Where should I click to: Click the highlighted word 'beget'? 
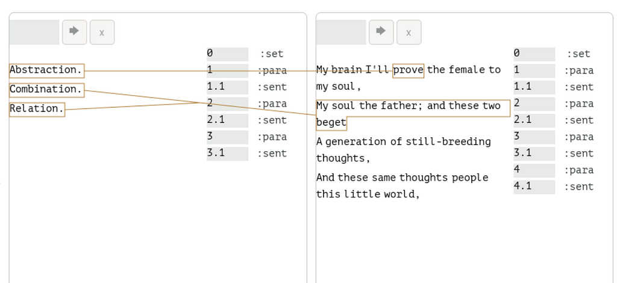point(331,123)
